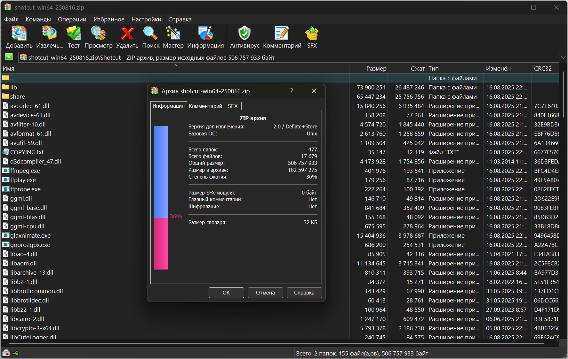Select the share folder icon
Viewport: 568px width, 359px height.
(x=6, y=96)
